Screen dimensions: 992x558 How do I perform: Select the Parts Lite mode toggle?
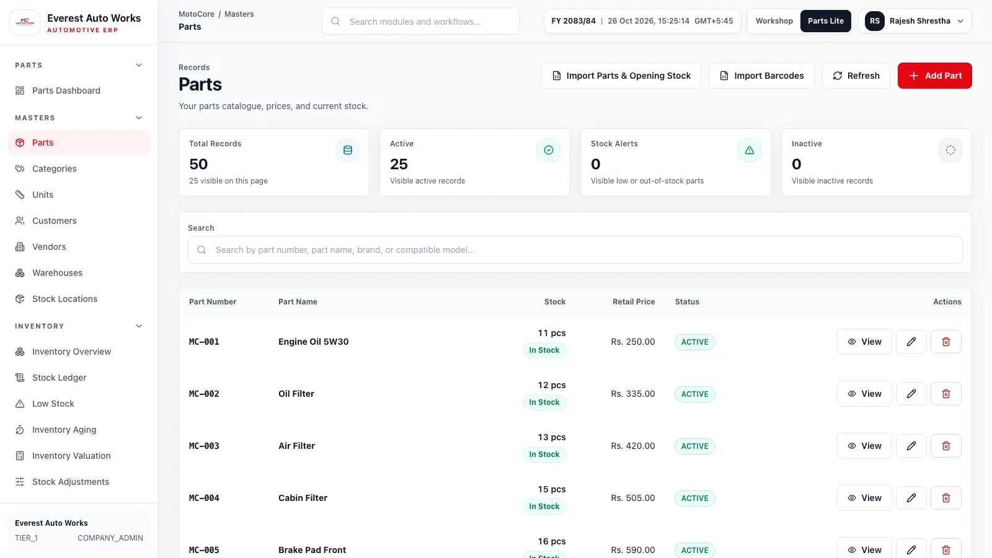(x=826, y=21)
